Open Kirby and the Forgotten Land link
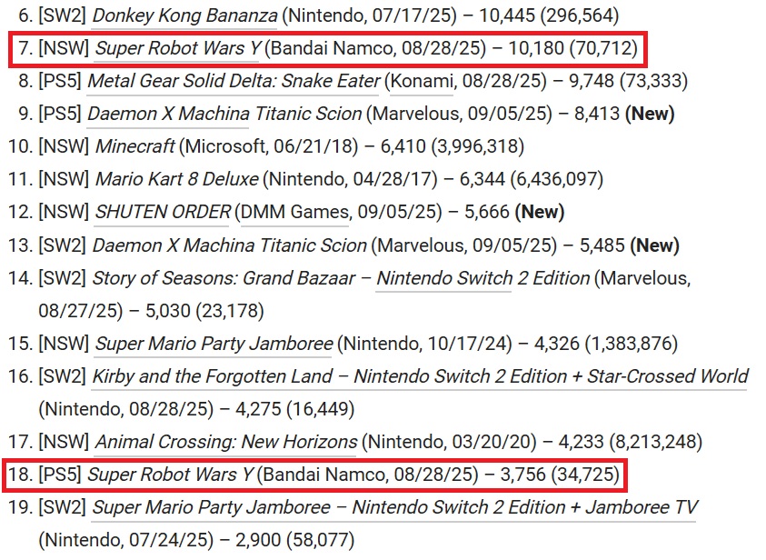Image resolution: width=766 pixels, height=560 pixels. [420, 376]
